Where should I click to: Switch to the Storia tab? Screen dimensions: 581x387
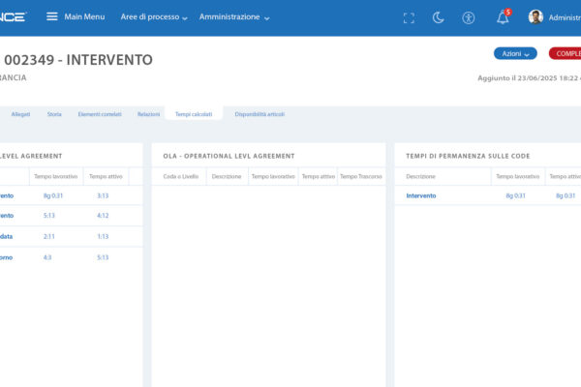click(54, 114)
